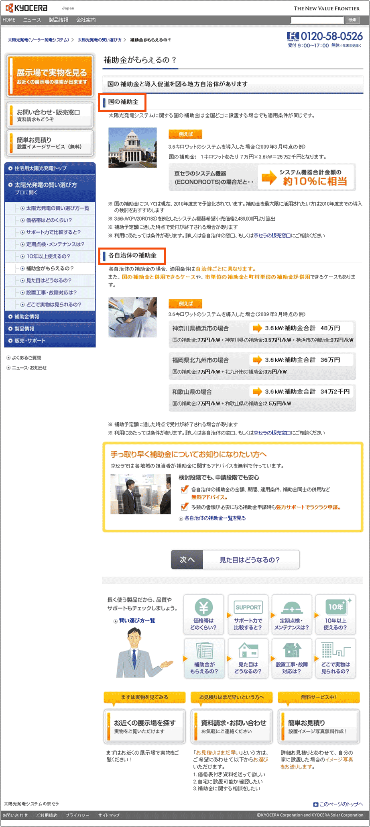Open the subsidy document icon tile
Screen dimensions: 370x827
coord(204,658)
